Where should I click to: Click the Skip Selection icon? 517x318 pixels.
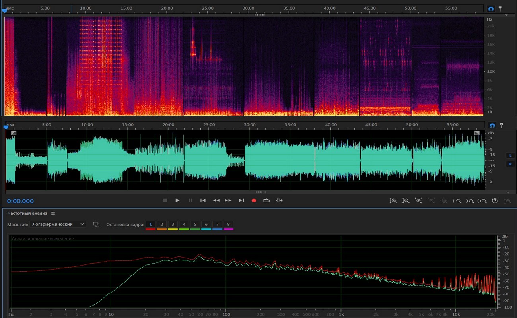279,200
